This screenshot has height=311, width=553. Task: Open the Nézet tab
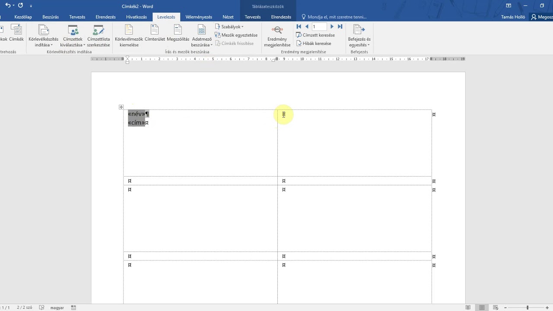(228, 17)
